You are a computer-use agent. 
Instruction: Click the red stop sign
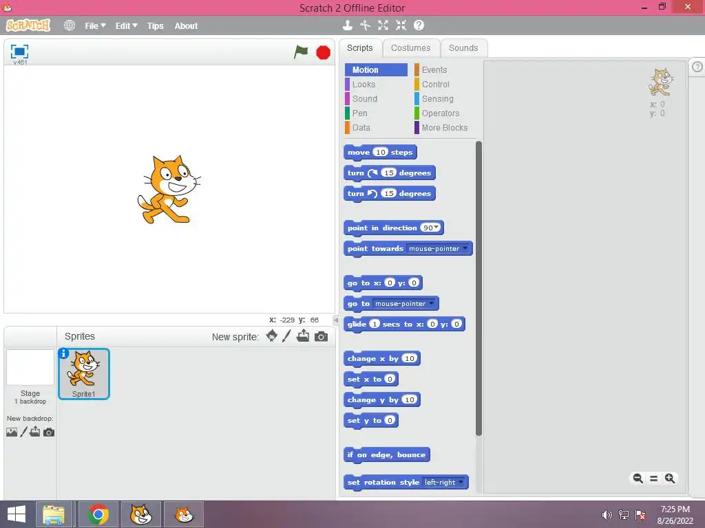point(324,52)
